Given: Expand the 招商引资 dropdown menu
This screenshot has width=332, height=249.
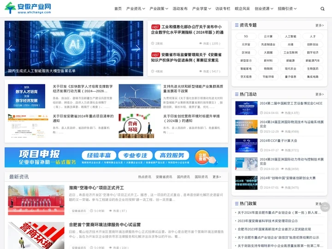Looking at the screenshot, I should [287, 9].
